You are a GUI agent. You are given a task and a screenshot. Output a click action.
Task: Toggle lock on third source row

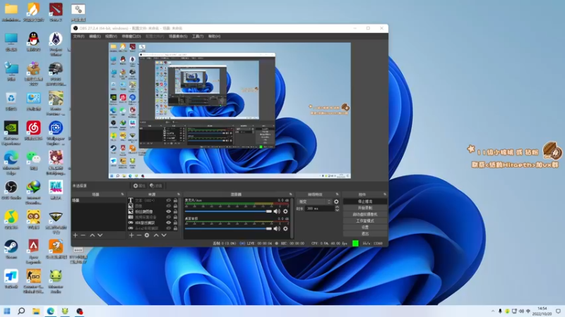175,212
